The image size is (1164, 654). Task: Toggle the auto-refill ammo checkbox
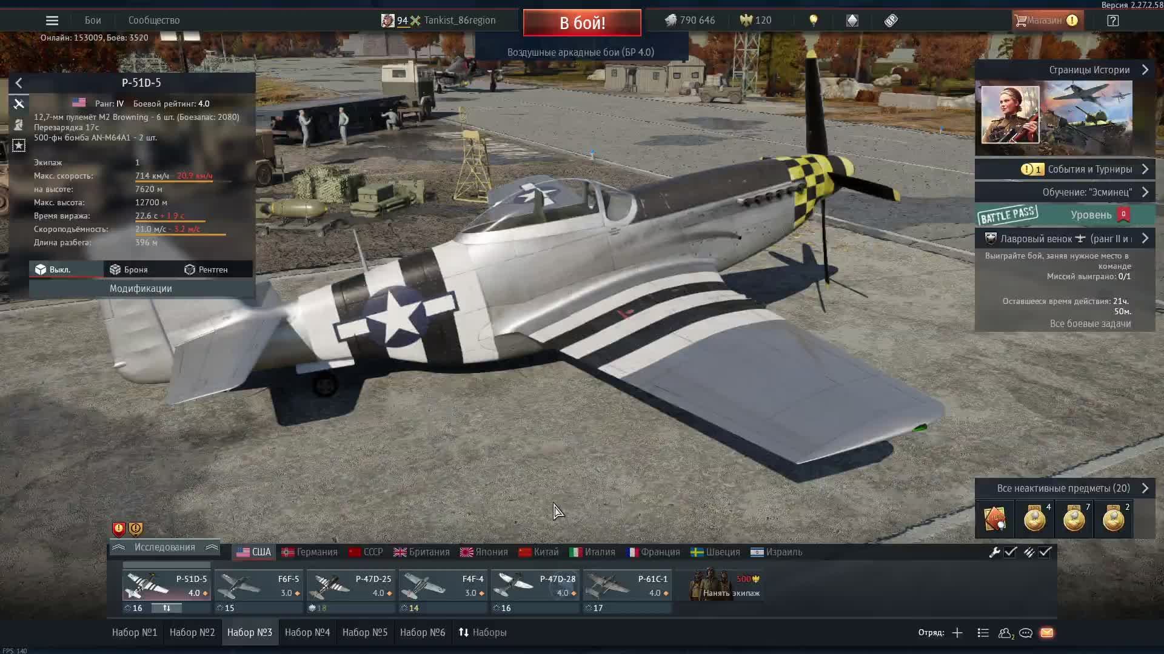click(1045, 552)
